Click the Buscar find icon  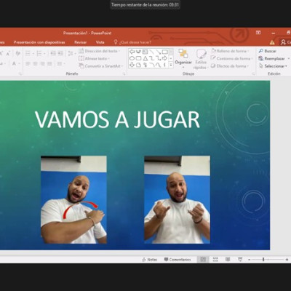pos(261,51)
